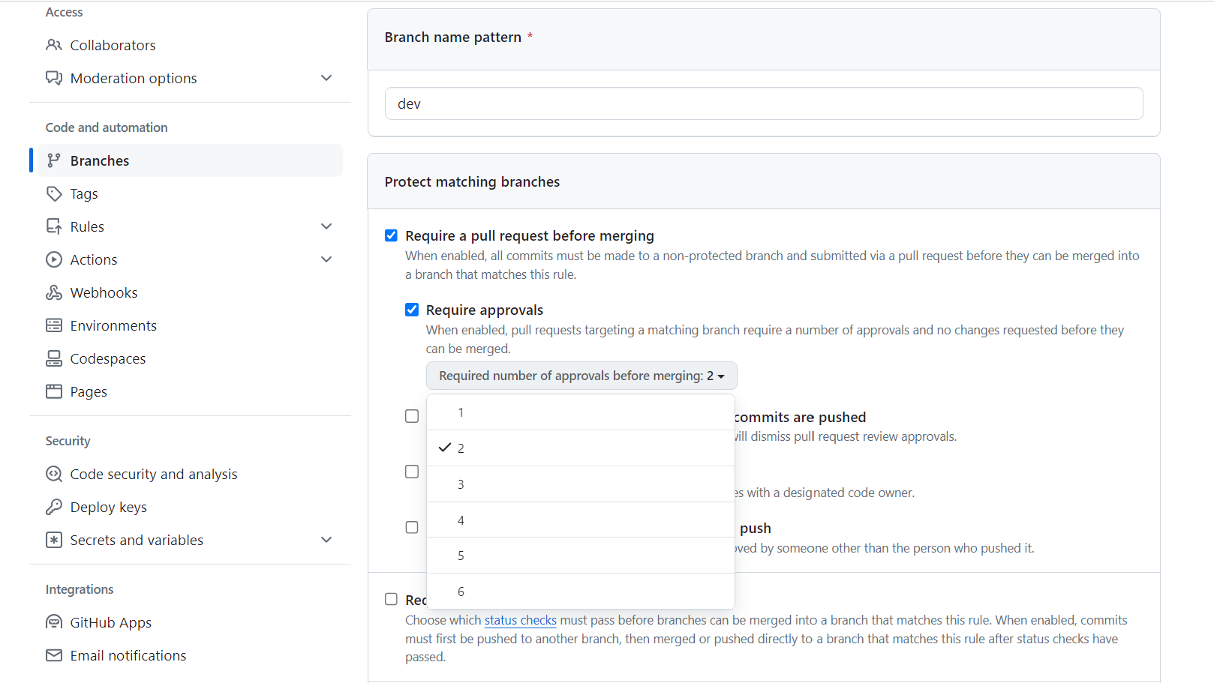
Task: Pick 6 approvals from the dropdown list
Action: 581,592
